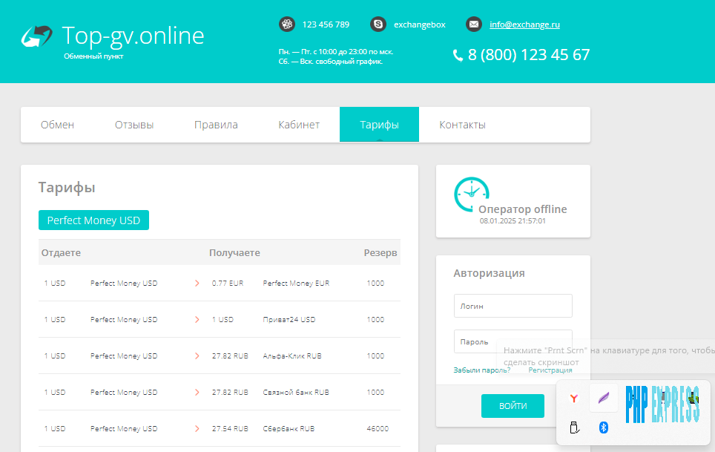Click the Skype icon beside exchangebox
The image size is (715, 452).
click(x=378, y=24)
